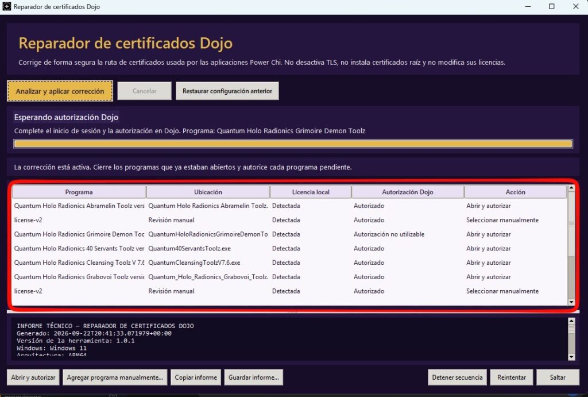Screen dimensions: 588x397
Task: Click the Quantum_Holo_Radionics_Grabovoi_Toolz location cell
Action: (x=208, y=277)
